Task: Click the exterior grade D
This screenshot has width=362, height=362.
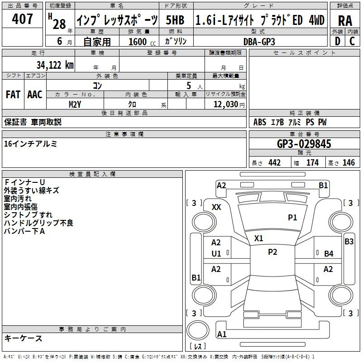Action: click(x=337, y=41)
